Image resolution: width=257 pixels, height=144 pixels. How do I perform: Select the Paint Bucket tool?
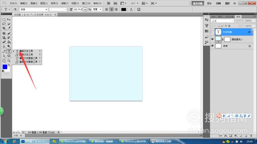click(x=9, y=42)
